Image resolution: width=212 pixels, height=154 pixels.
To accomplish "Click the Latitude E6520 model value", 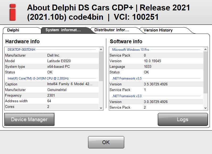I will pyautogui.click(x=59, y=61).
